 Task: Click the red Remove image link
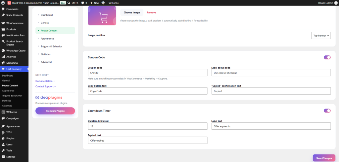click(151, 13)
